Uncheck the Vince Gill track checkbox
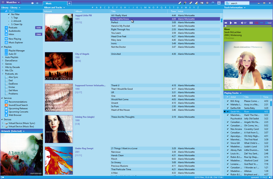Image resolution: width=273 pixels, height=179 pixels. pyautogui.click(x=227, y=143)
